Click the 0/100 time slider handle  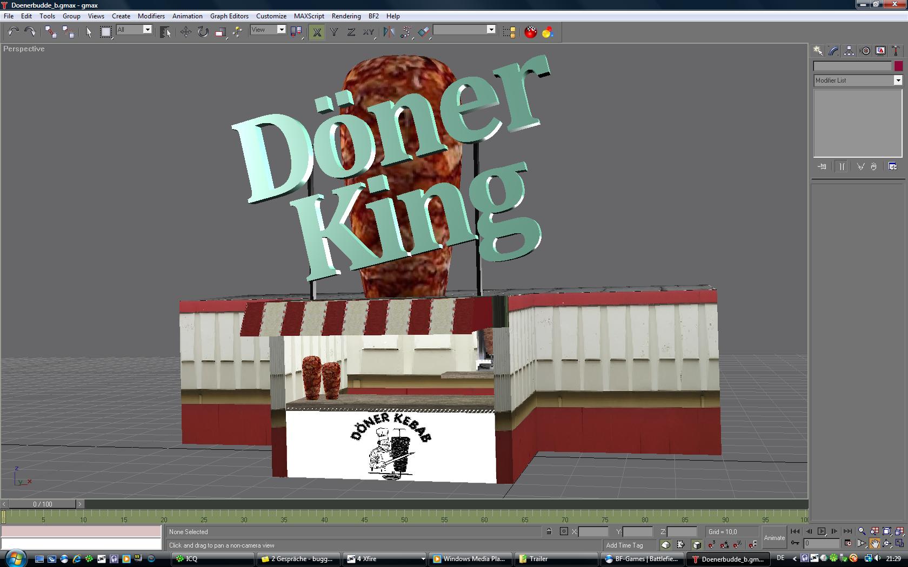[x=43, y=504]
